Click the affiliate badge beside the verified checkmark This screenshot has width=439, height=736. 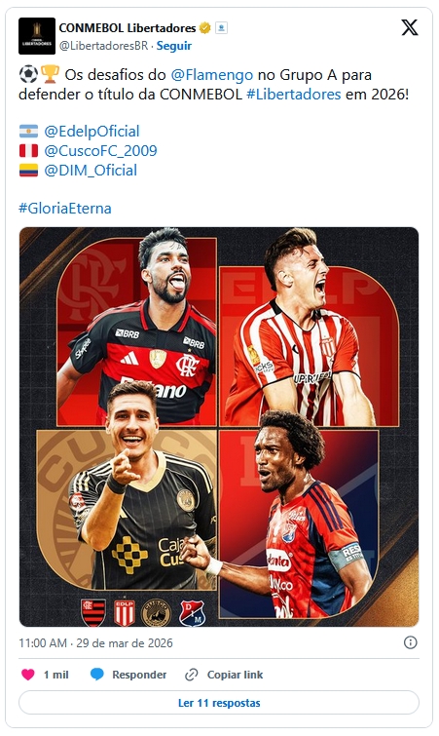pos(222,28)
